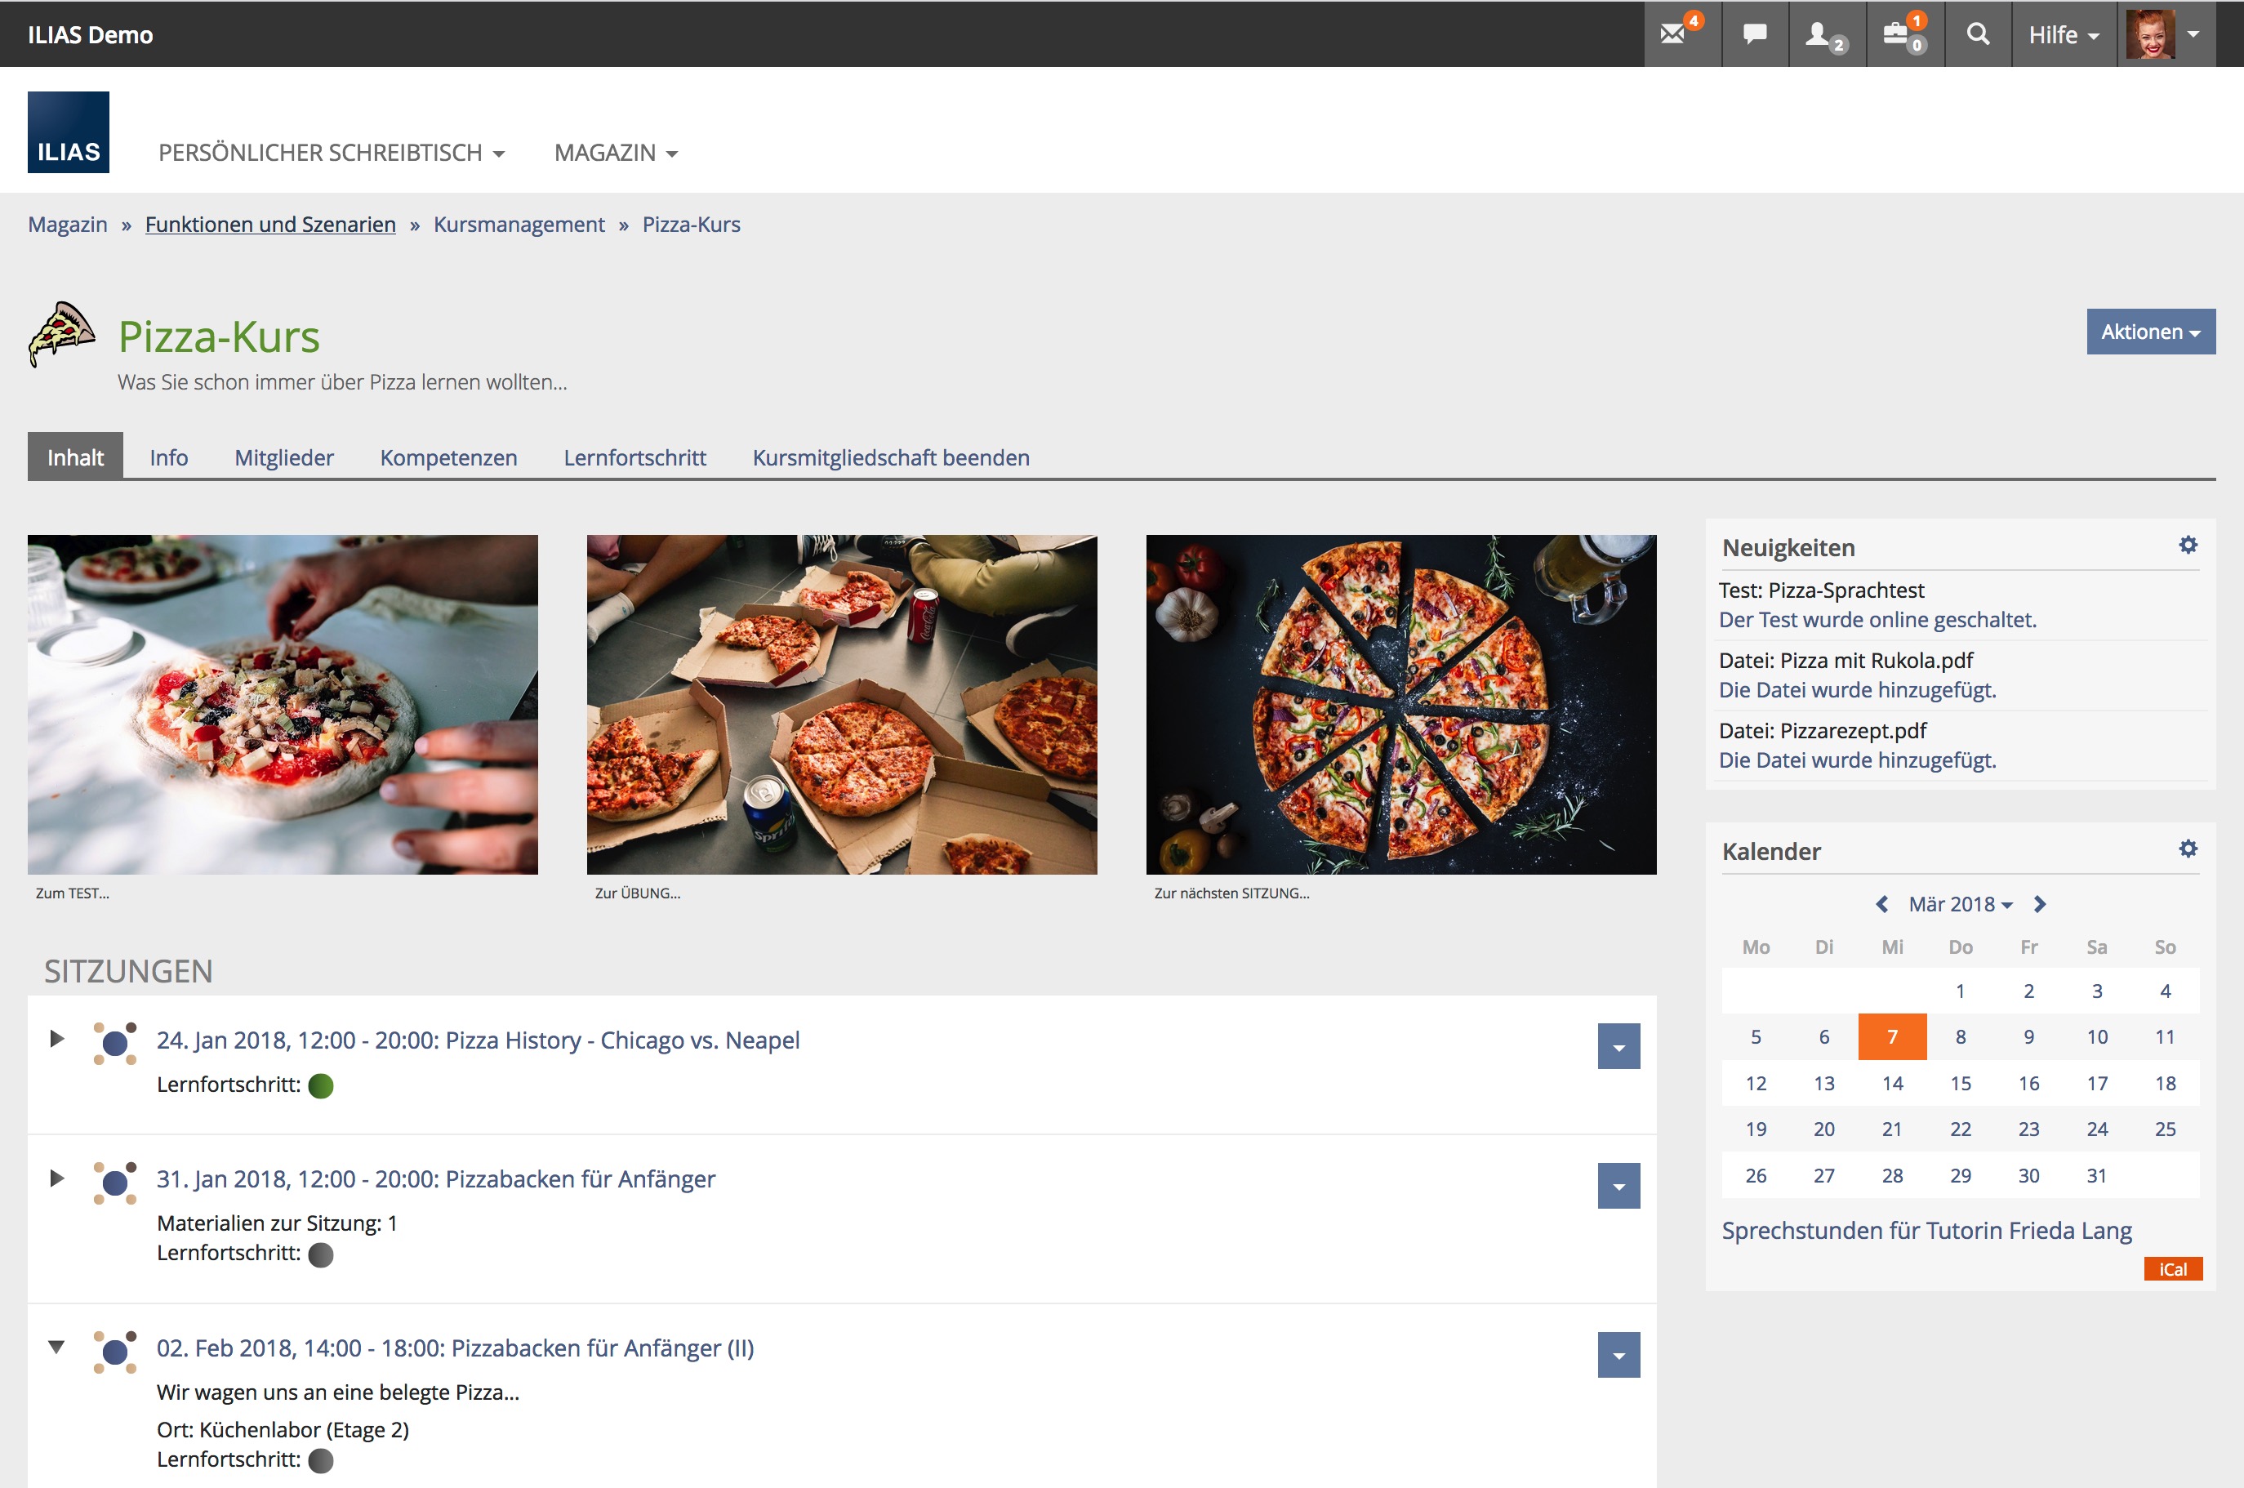Click session icon for Pizza History session
This screenshot has width=2244, height=1488.
pos(115,1043)
